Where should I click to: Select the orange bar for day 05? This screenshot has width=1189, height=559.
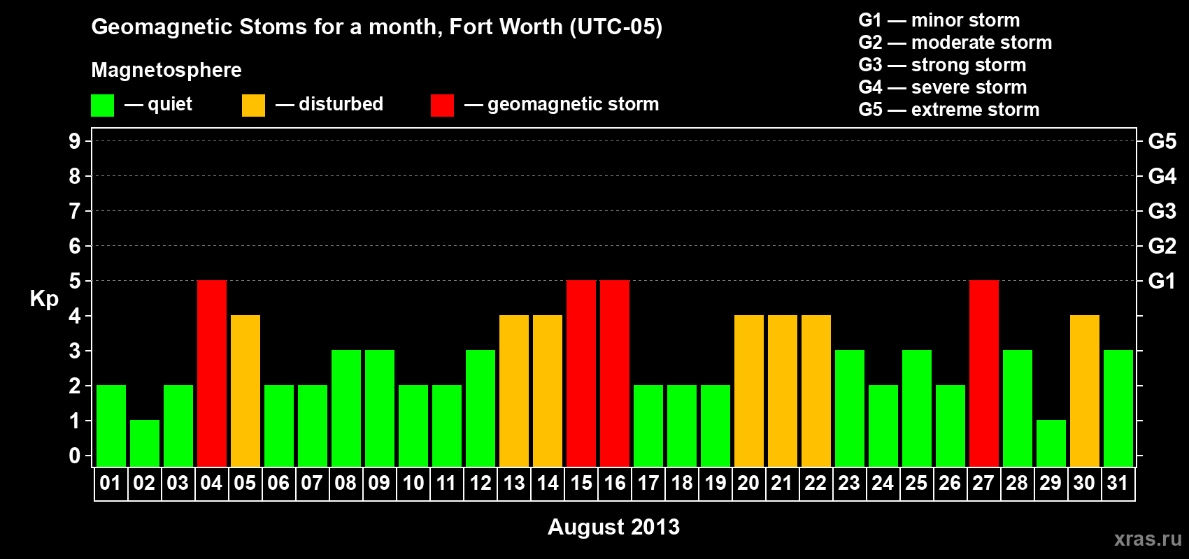[245, 391]
